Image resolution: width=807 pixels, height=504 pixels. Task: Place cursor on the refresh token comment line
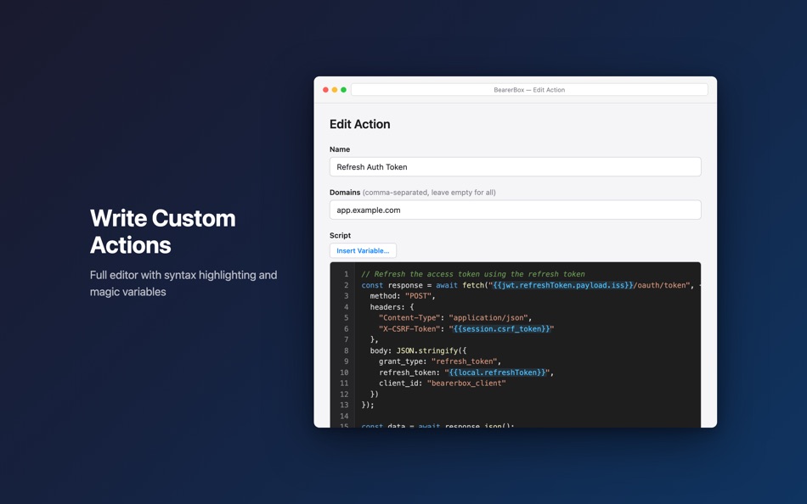pos(476,274)
